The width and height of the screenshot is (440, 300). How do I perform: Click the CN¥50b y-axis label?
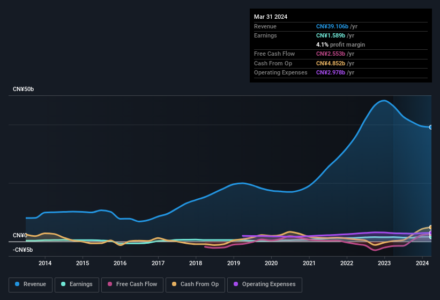[x=23, y=89]
